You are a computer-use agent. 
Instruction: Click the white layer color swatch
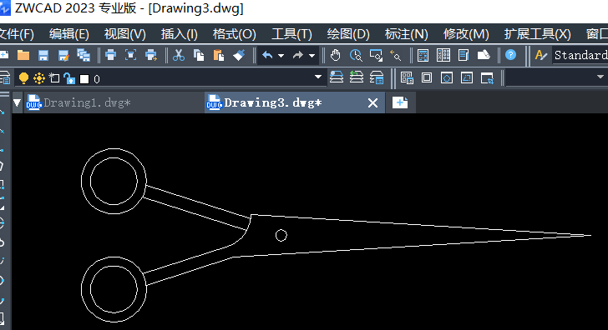pos(84,79)
